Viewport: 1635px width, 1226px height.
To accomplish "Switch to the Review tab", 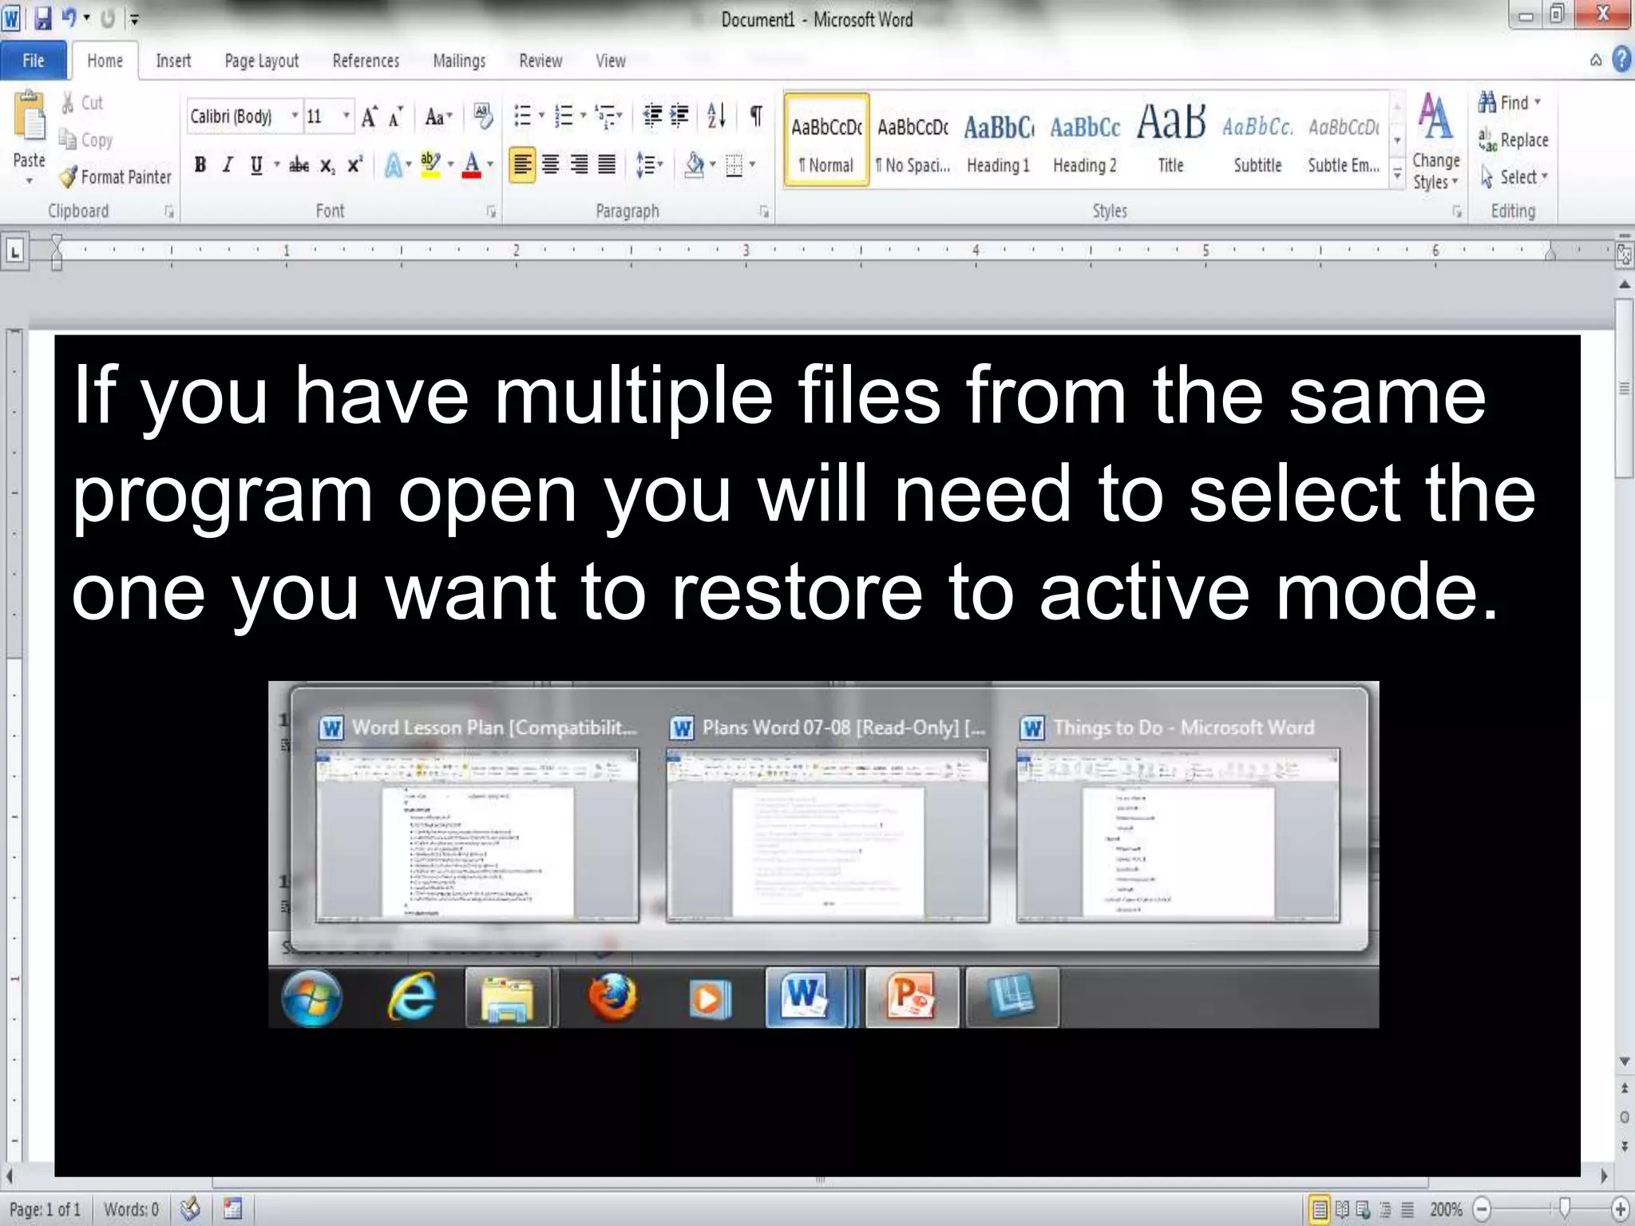I will coord(540,61).
